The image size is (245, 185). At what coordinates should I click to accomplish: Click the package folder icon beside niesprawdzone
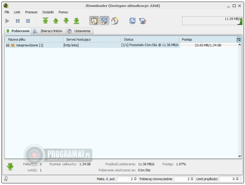pyautogui.click(x=13, y=45)
